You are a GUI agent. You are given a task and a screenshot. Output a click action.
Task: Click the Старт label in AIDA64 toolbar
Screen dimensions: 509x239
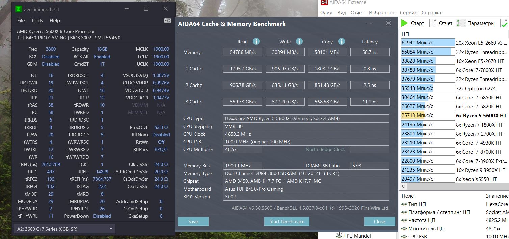tap(418, 23)
